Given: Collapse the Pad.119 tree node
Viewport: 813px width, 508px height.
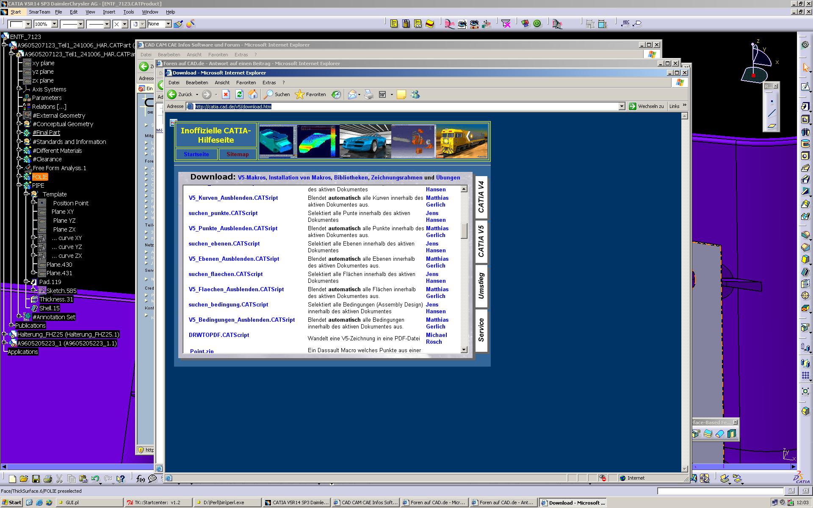Looking at the screenshot, I should 26,281.
